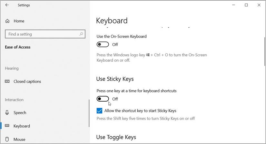Viewport: 266px width, 144px height.
Task: Open the Closed captions settings page
Action: click(27, 81)
